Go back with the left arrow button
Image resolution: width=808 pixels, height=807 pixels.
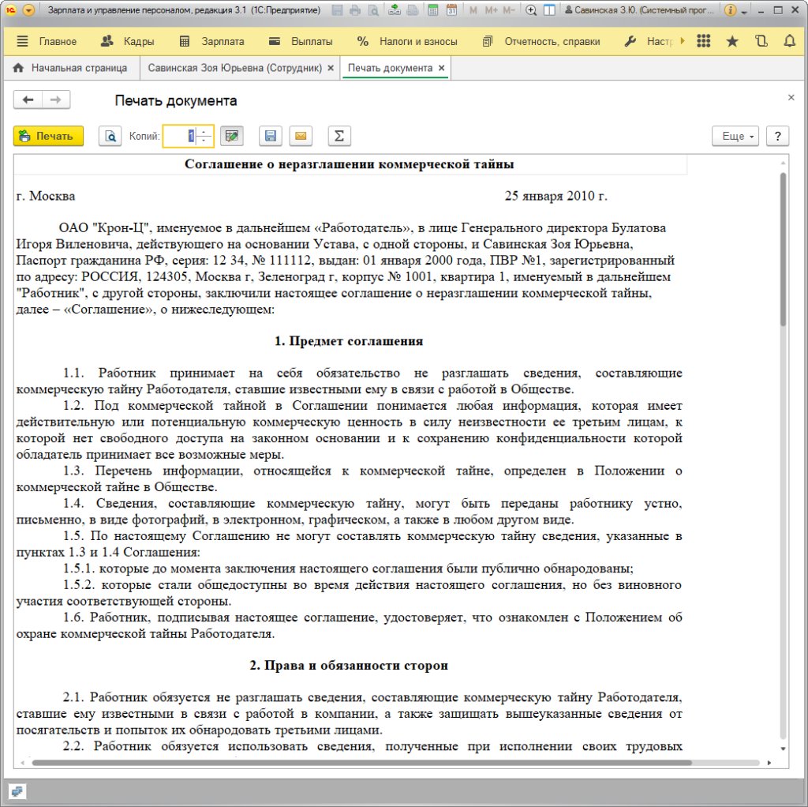pyautogui.click(x=28, y=100)
